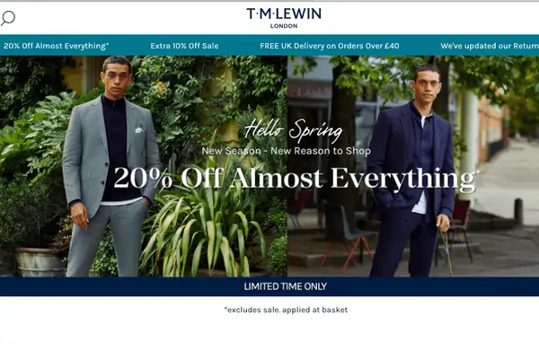Click the large 20% Off Almost Everything headline

click(295, 179)
